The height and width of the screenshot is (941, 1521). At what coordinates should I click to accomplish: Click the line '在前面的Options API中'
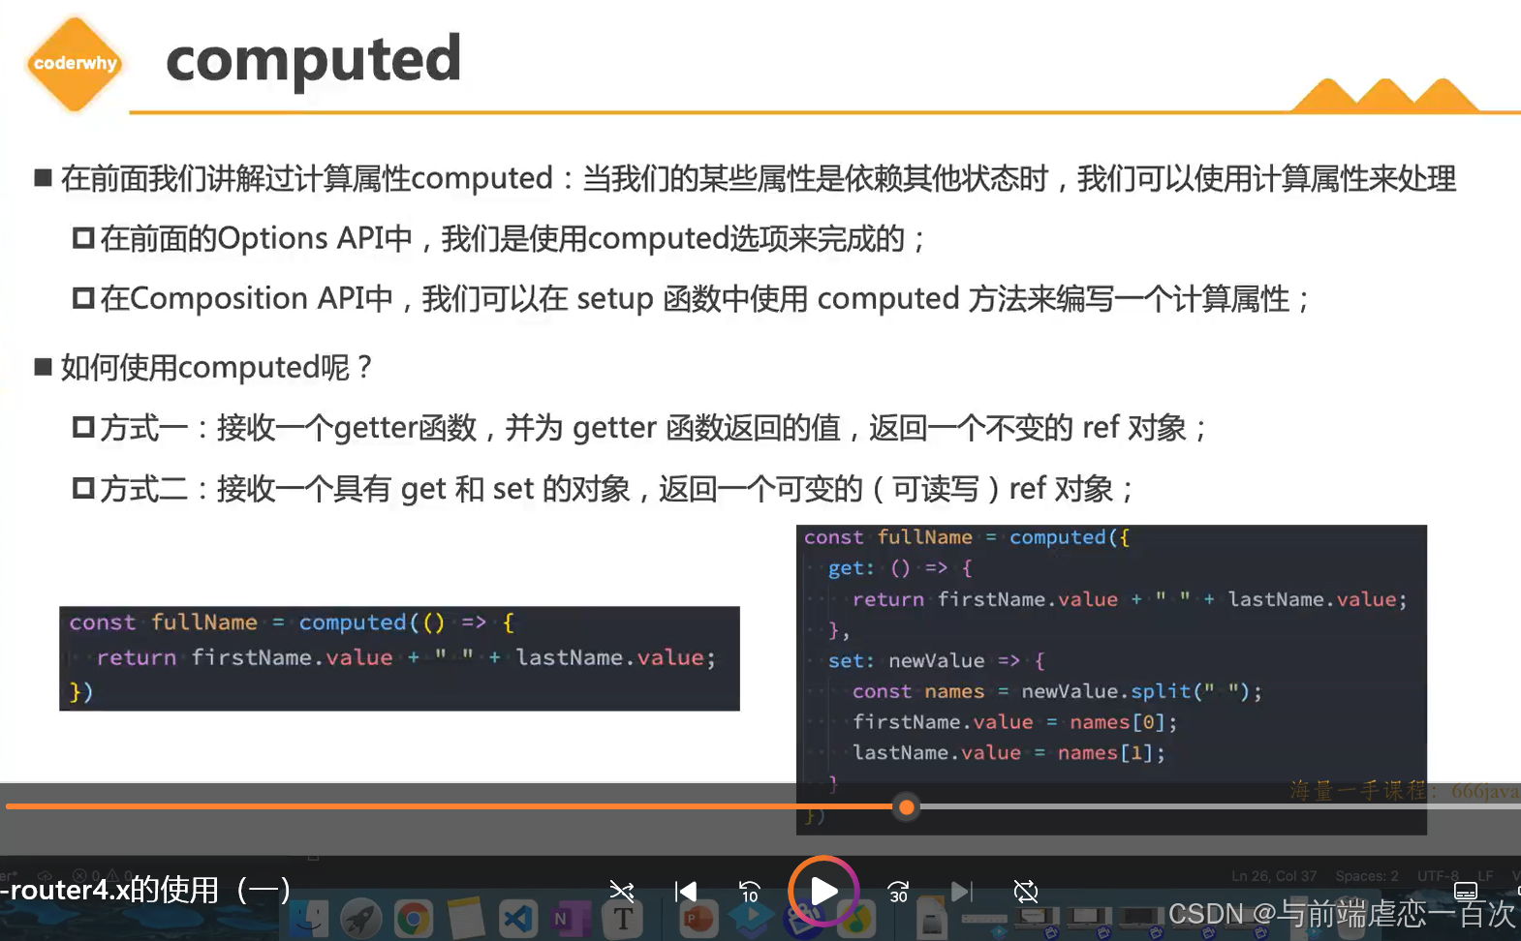(513, 239)
